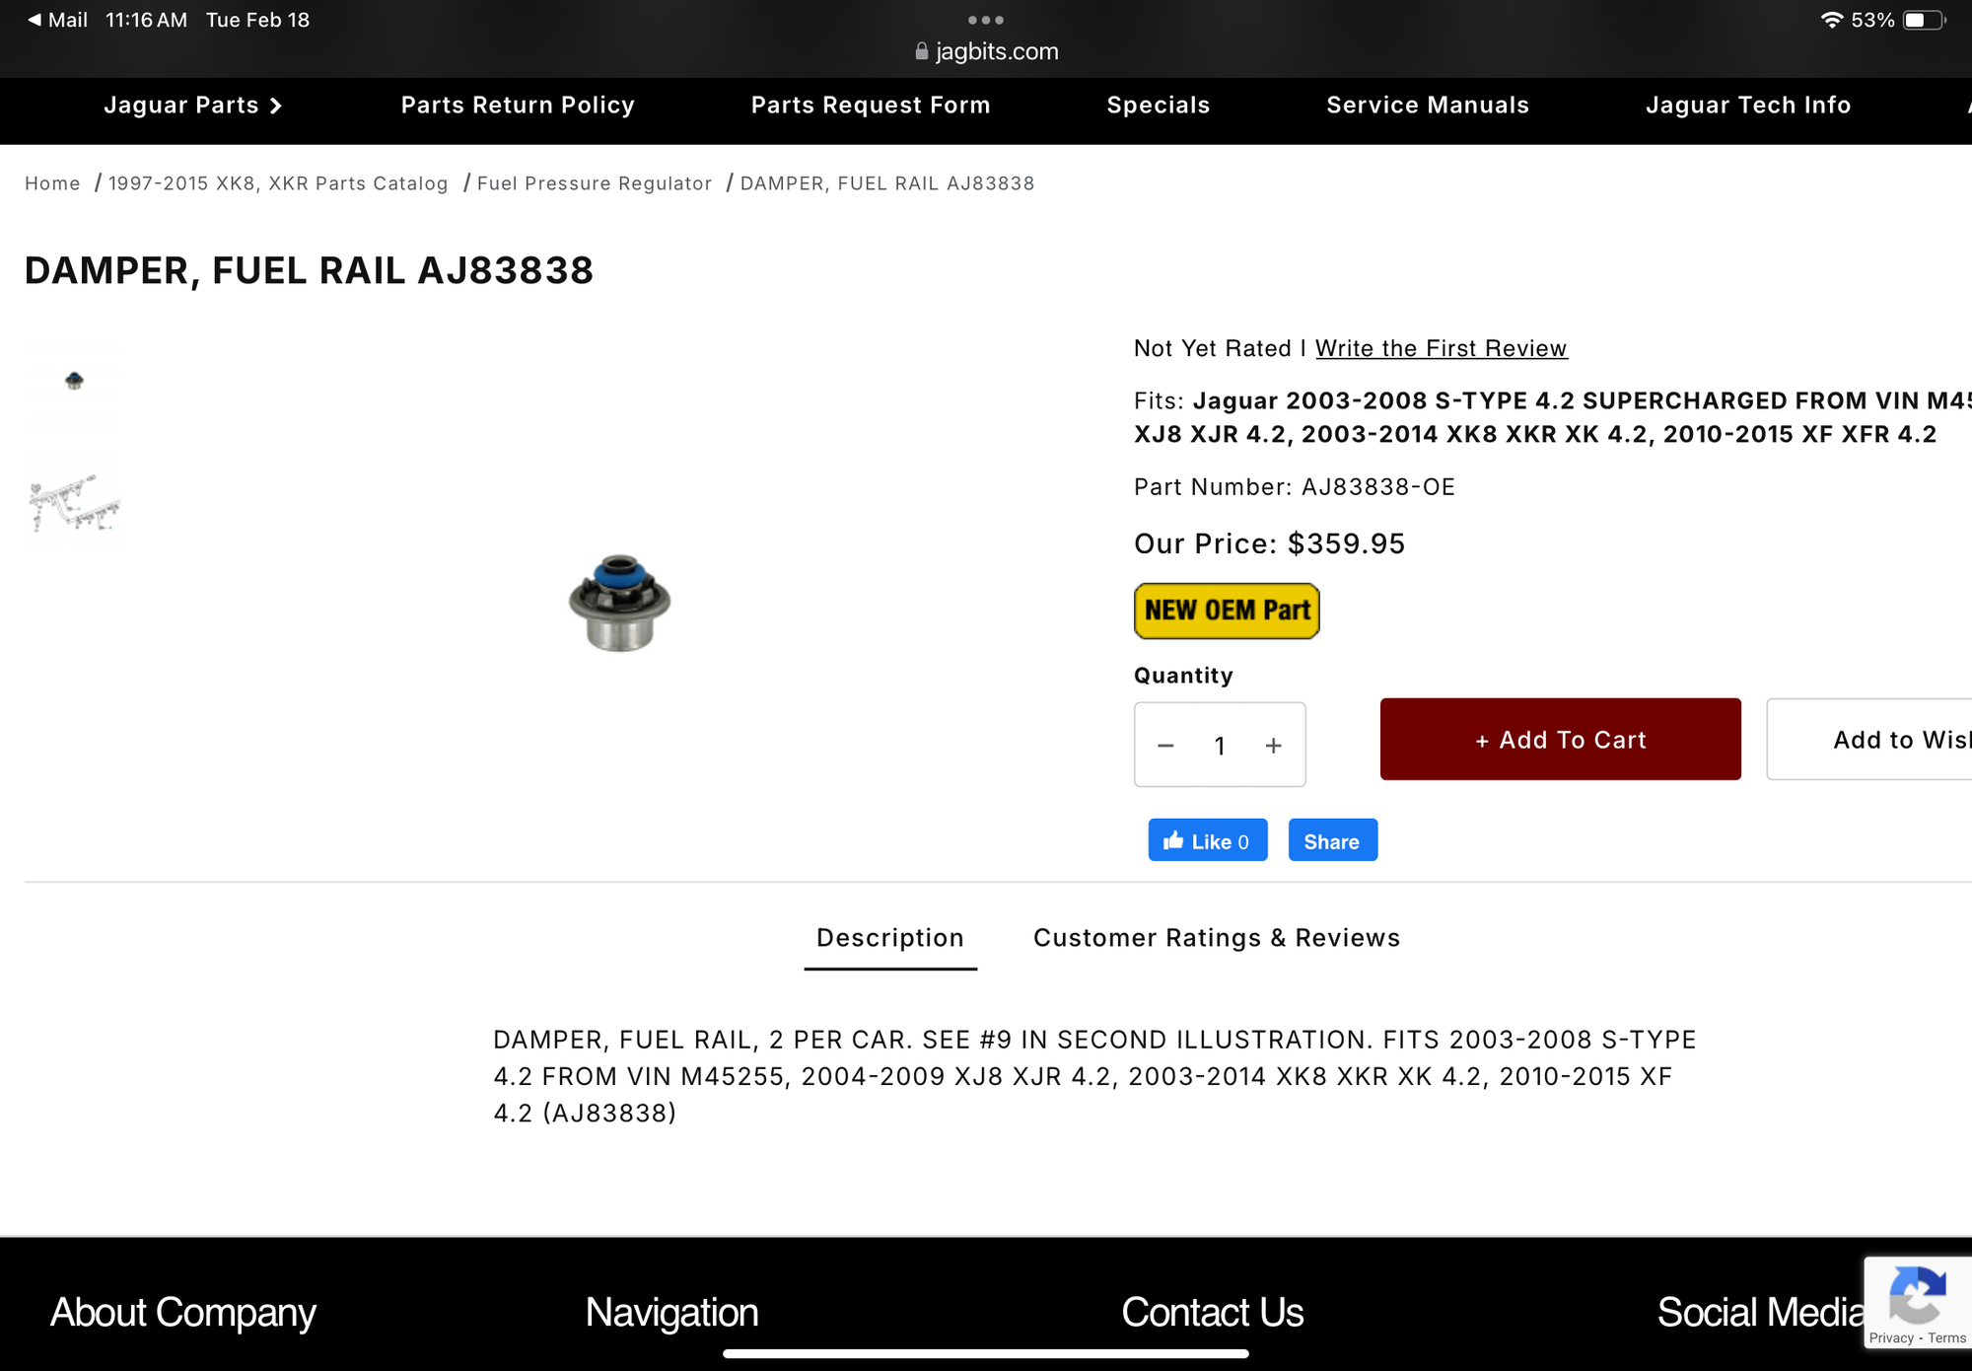Viewport: 1972px width, 1371px height.
Task: Open Jaguar Tech Info page
Action: tap(1748, 106)
